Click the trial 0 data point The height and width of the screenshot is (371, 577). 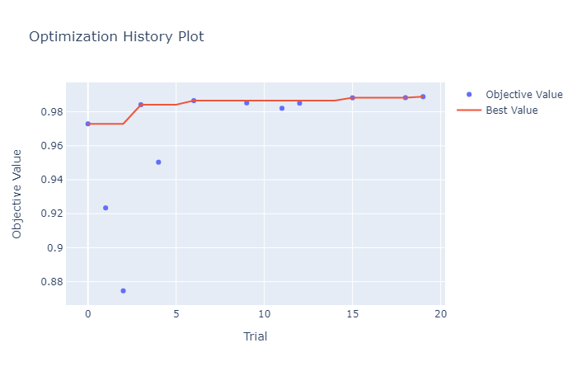(88, 124)
